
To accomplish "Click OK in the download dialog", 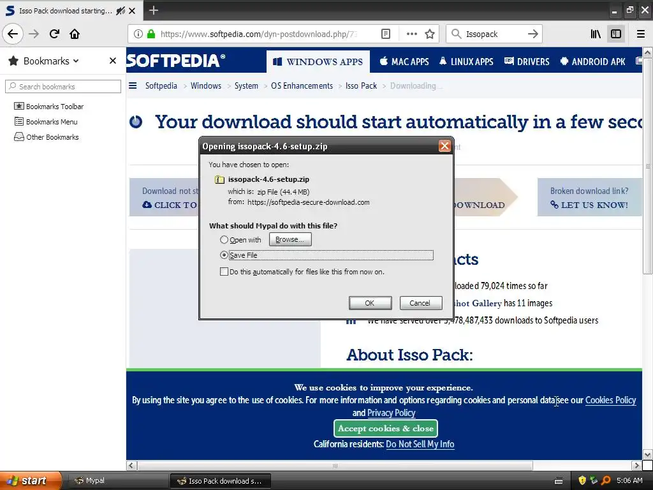I will pos(370,303).
